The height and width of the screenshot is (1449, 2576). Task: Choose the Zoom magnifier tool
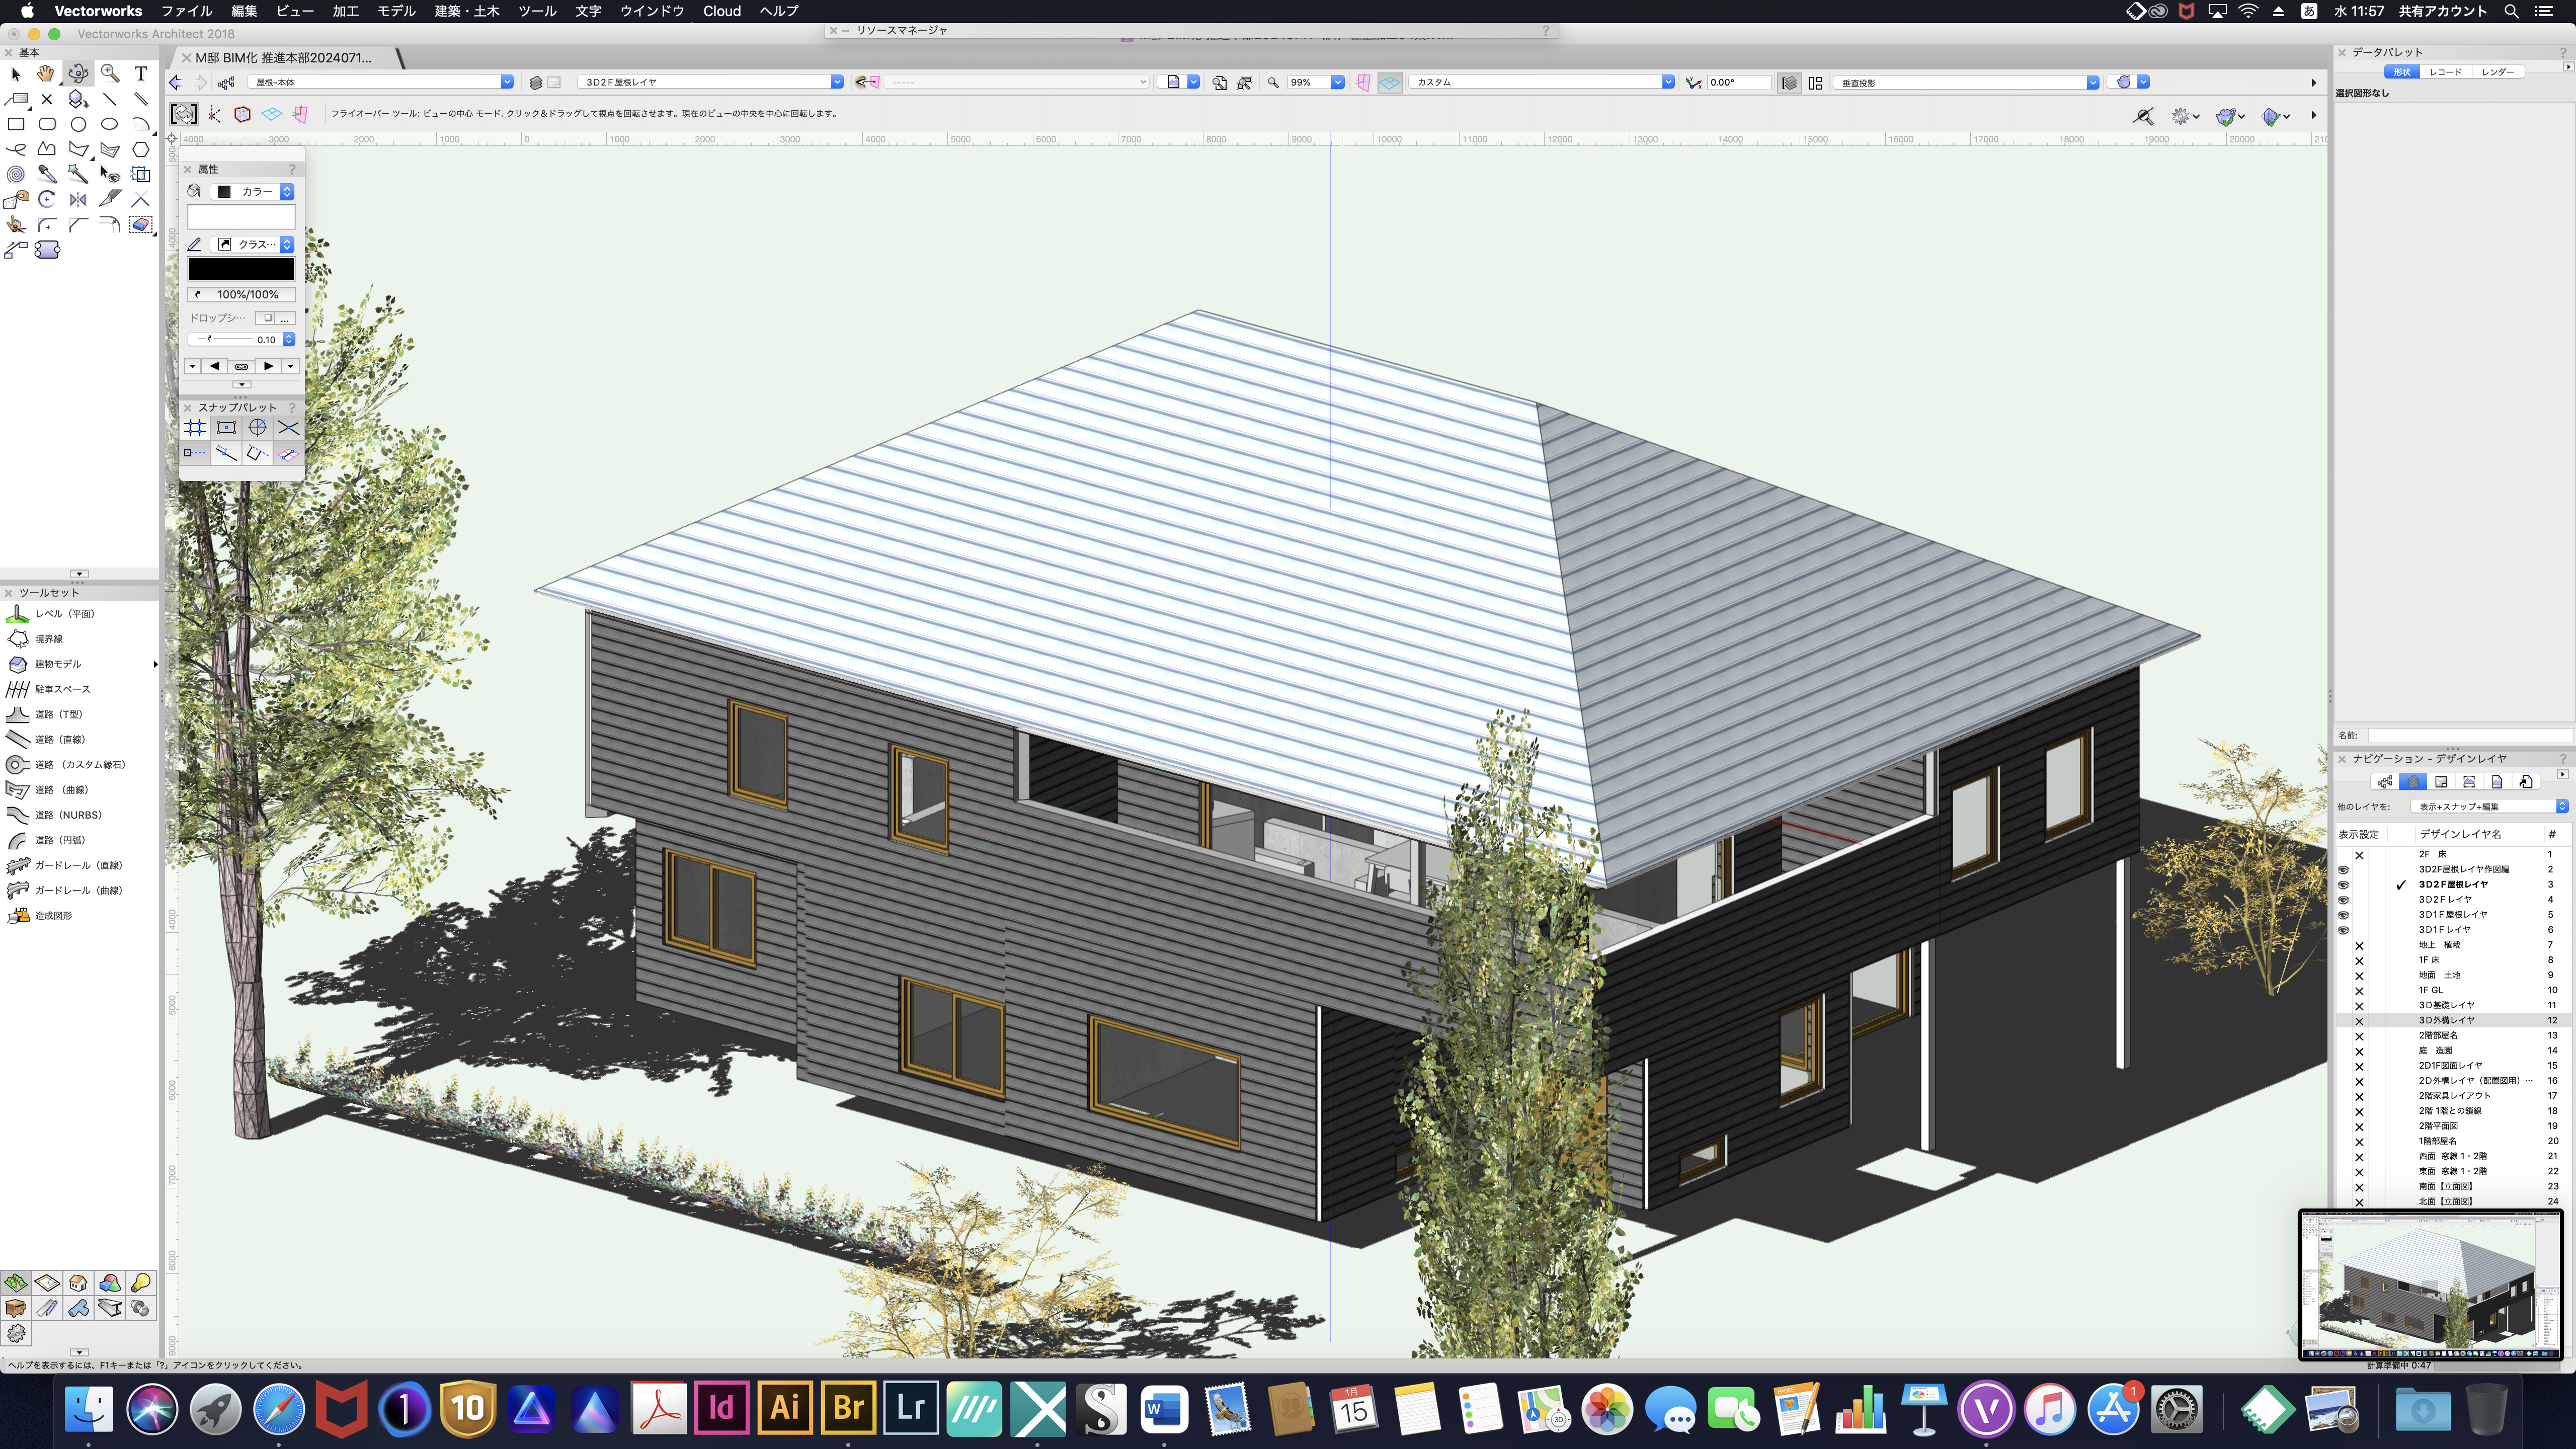(x=110, y=74)
